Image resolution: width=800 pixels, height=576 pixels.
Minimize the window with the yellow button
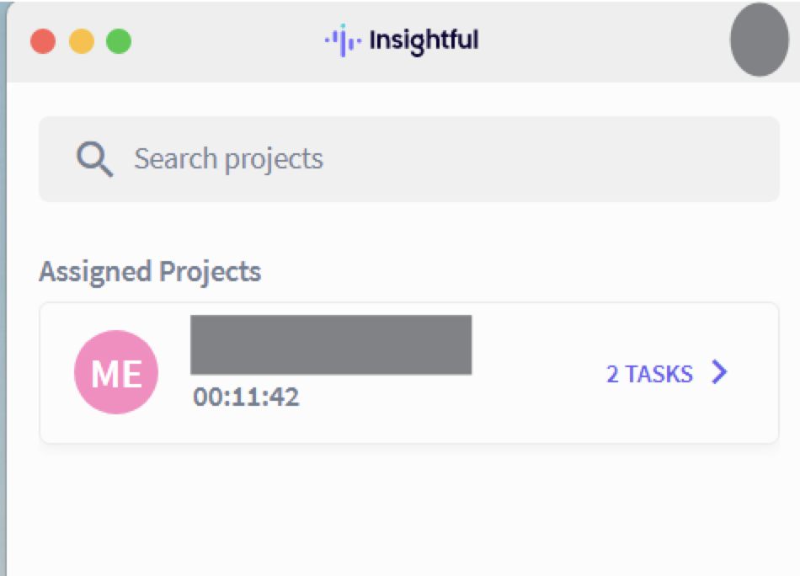tap(82, 41)
